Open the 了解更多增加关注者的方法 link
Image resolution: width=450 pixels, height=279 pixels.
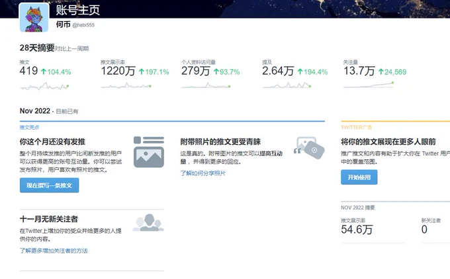(54, 251)
